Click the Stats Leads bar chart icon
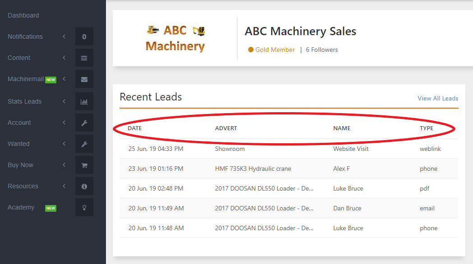473x264 pixels. click(x=84, y=101)
